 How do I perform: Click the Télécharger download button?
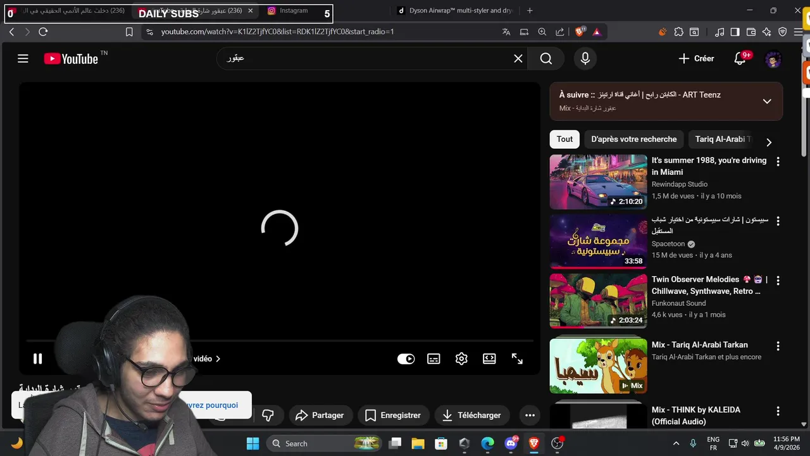[x=472, y=415]
